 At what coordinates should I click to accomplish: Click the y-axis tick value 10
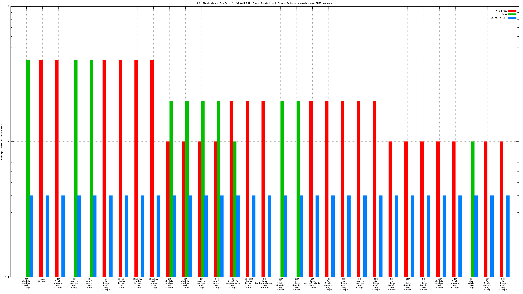pos(8,7)
